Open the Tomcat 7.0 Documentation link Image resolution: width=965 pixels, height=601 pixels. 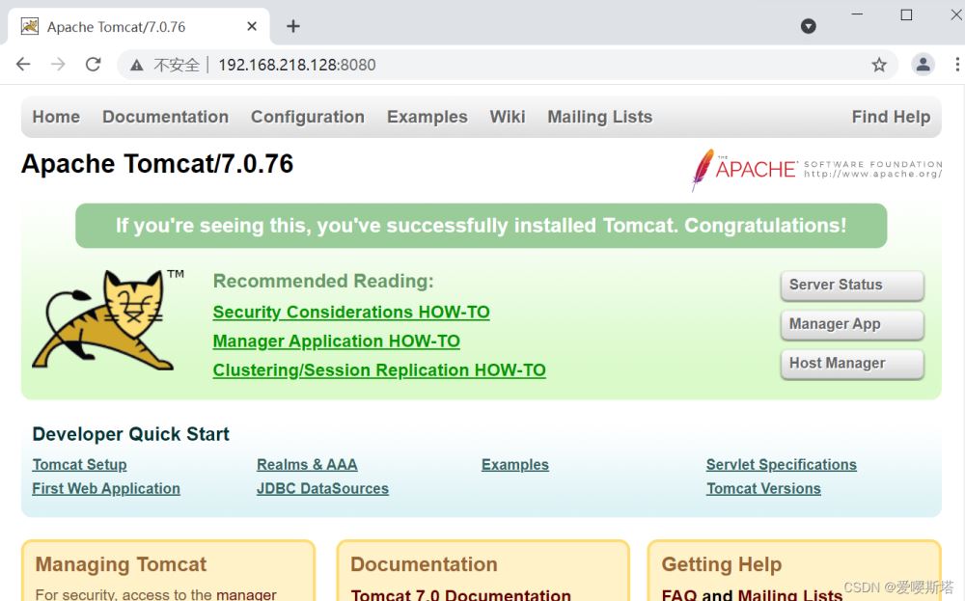click(x=461, y=594)
